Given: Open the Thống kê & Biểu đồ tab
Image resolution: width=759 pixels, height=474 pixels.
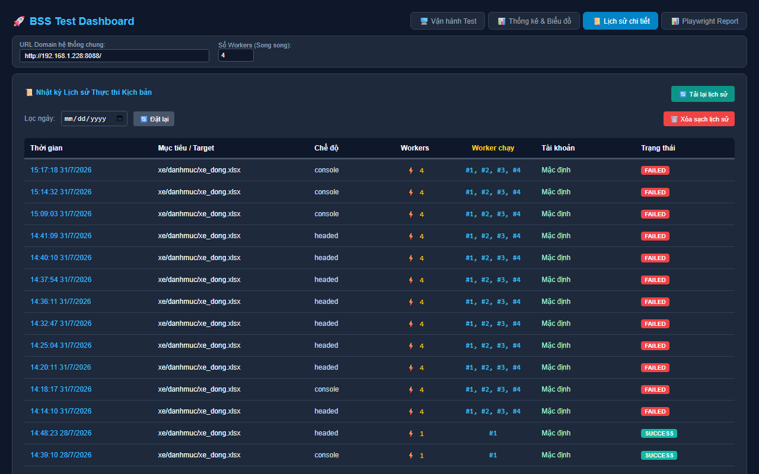Looking at the screenshot, I should (534, 21).
